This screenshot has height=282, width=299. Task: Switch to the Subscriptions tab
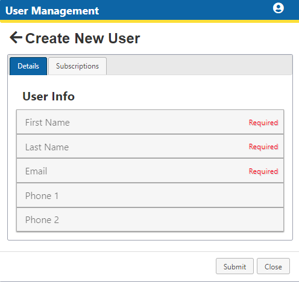[77, 66]
